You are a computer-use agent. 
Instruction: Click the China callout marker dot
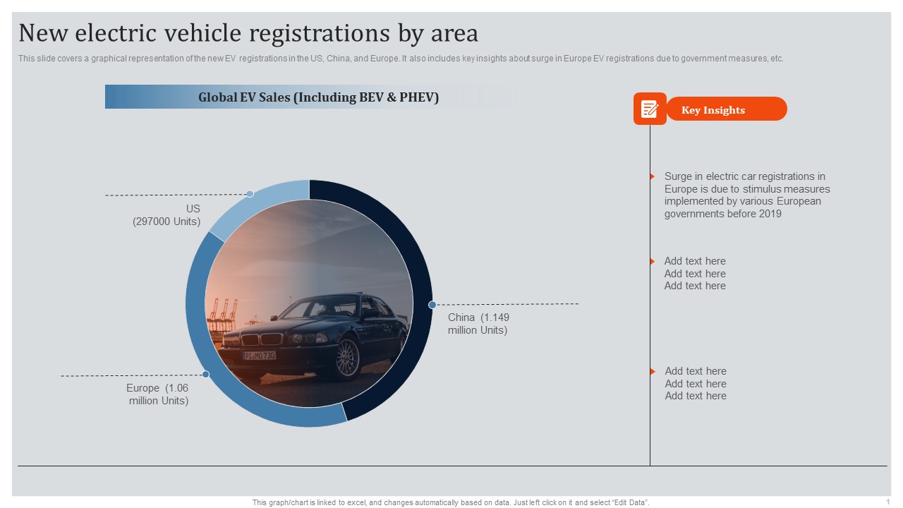coord(432,305)
